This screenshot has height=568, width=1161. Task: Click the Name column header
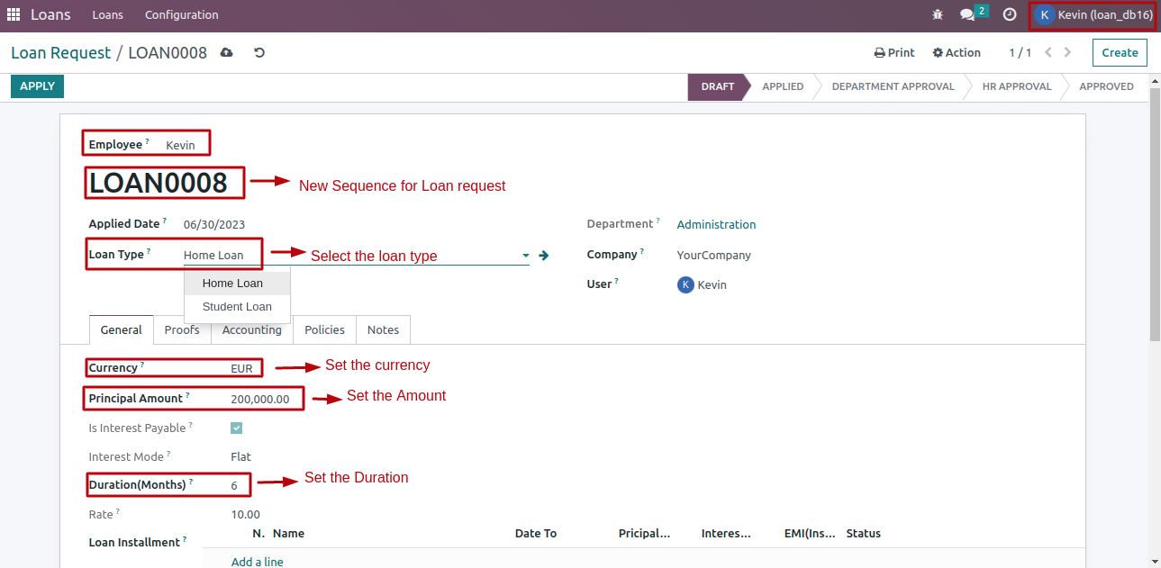[x=288, y=534]
